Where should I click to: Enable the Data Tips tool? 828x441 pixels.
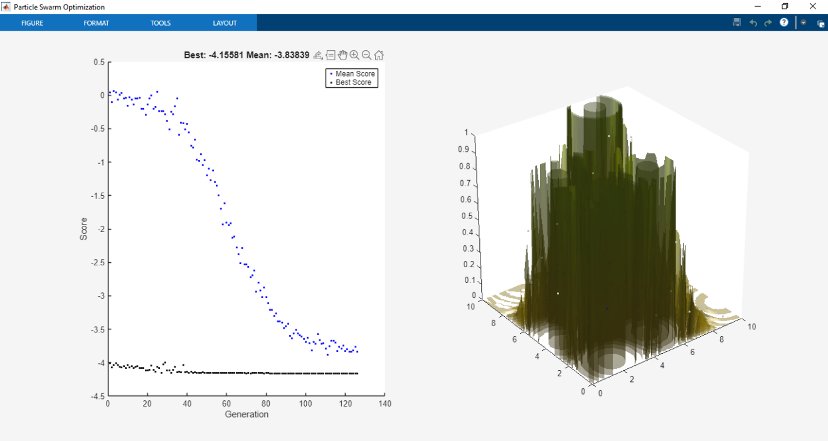point(331,55)
